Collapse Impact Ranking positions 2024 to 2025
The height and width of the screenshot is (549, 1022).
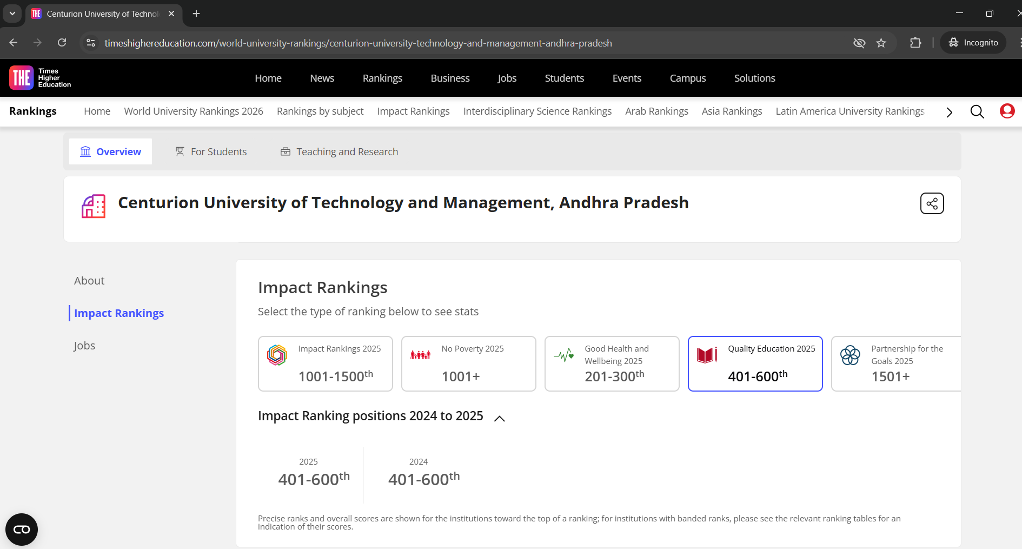tap(500, 418)
